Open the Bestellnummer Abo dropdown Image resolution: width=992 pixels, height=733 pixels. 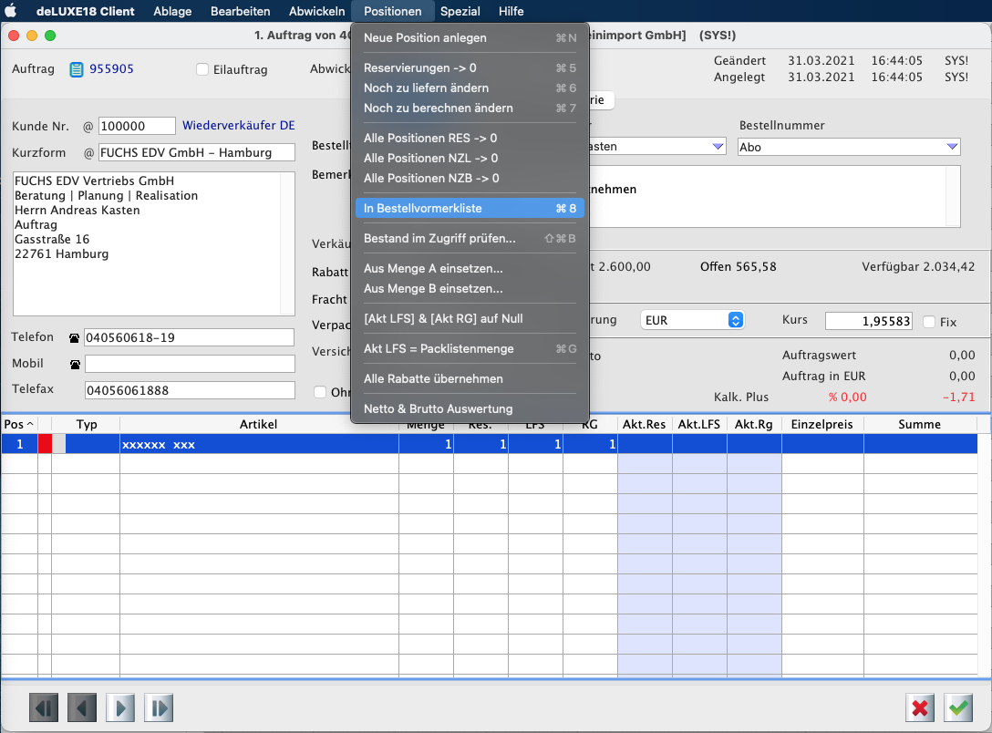[x=952, y=147]
